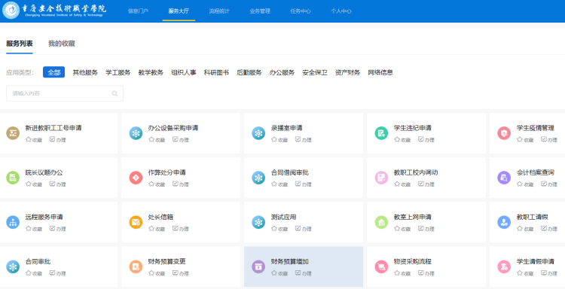Filter by 其他服务 type

click(85, 72)
